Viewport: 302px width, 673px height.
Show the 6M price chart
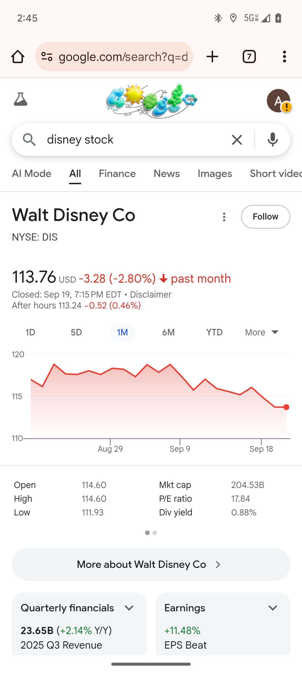tap(168, 333)
